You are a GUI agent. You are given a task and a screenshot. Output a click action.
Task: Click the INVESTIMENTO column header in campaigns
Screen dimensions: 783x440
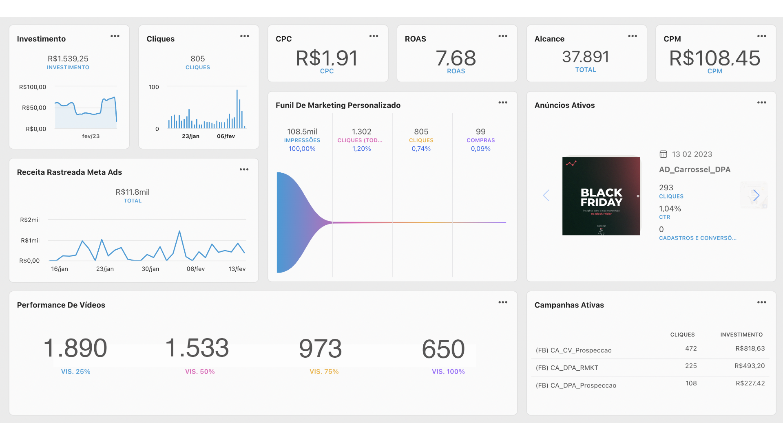pyautogui.click(x=741, y=335)
